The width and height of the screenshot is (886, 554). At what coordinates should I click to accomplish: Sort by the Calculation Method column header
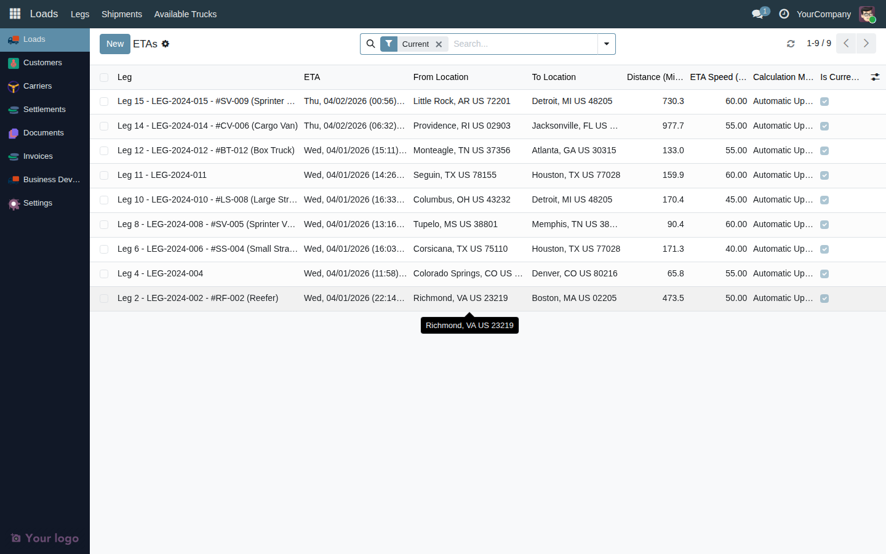point(783,77)
